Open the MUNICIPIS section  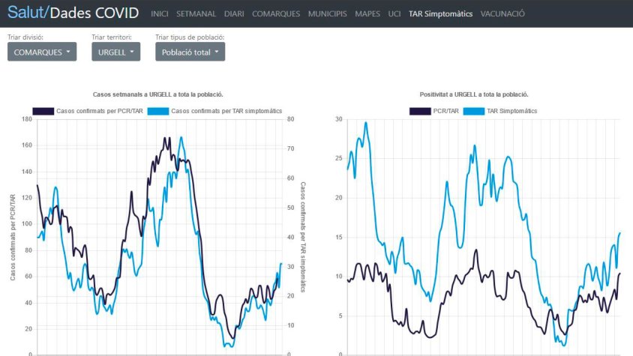(327, 14)
